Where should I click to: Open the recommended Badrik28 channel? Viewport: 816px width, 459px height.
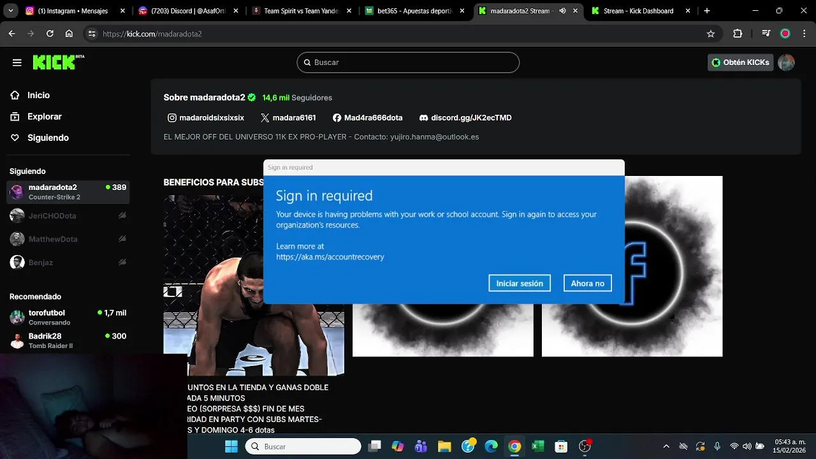(x=68, y=340)
